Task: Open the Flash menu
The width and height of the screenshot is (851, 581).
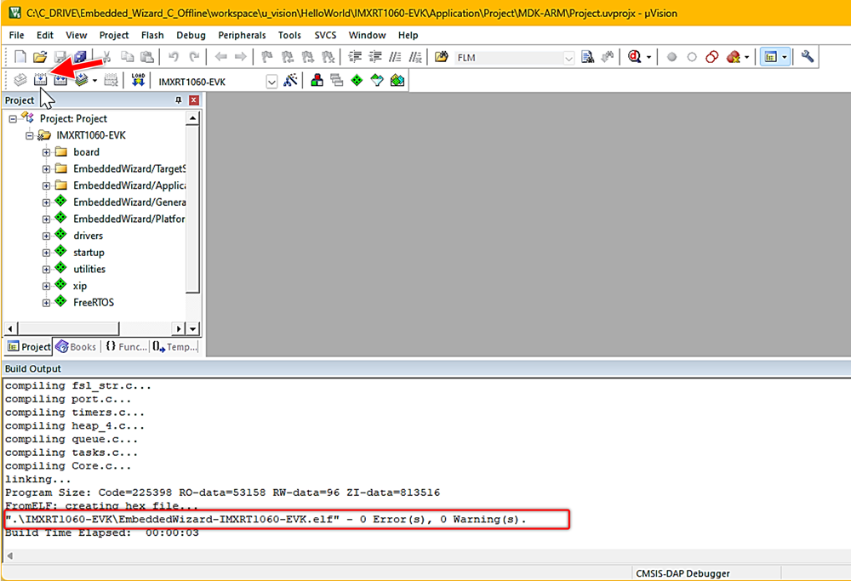Action: click(x=152, y=35)
